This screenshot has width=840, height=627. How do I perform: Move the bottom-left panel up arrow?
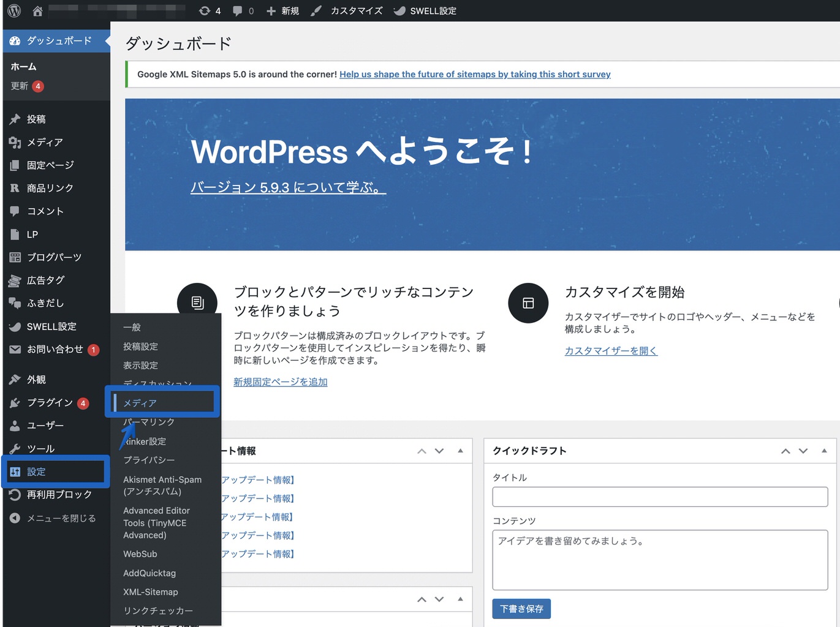click(422, 599)
